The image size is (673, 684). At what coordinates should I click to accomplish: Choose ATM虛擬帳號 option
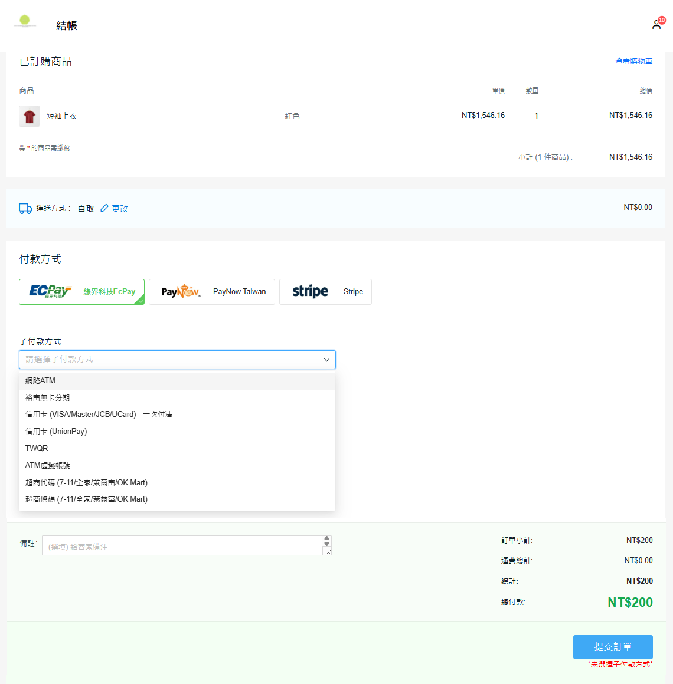(47, 466)
